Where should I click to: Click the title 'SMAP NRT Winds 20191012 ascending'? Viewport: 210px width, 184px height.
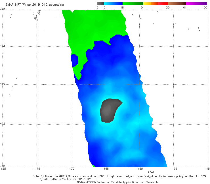click(x=35, y=5)
